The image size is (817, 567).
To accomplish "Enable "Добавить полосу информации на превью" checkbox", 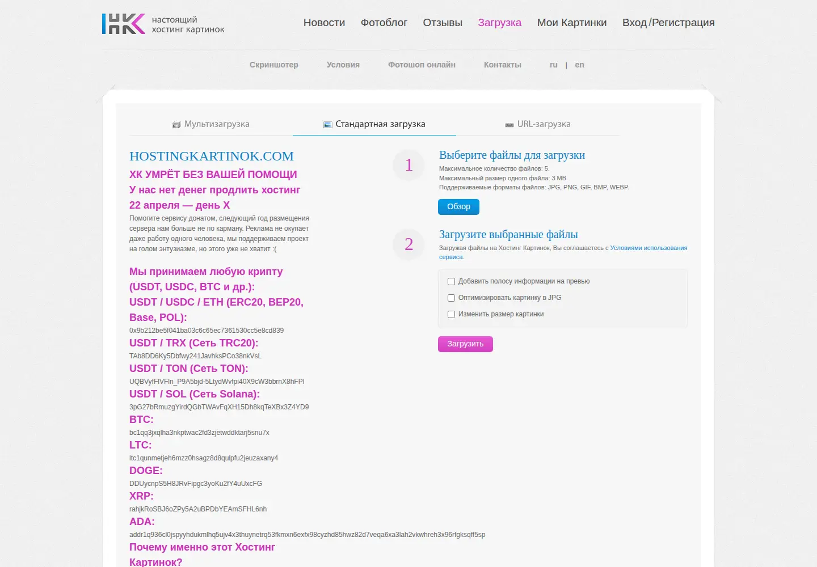I will click(x=452, y=281).
